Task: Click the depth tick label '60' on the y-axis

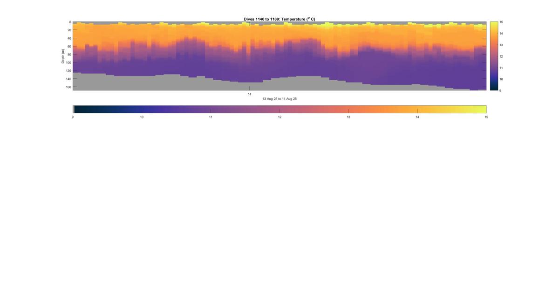Action: pyautogui.click(x=69, y=46)
